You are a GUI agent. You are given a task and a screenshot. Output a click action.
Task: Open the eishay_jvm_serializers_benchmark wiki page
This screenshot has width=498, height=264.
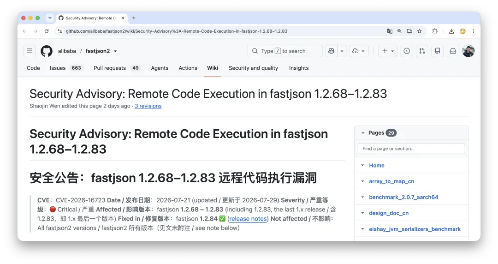[415, 229]
